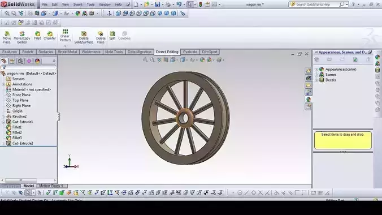Select Origin in the feature tree
The image size is (382, 215).
click(17, 111)
